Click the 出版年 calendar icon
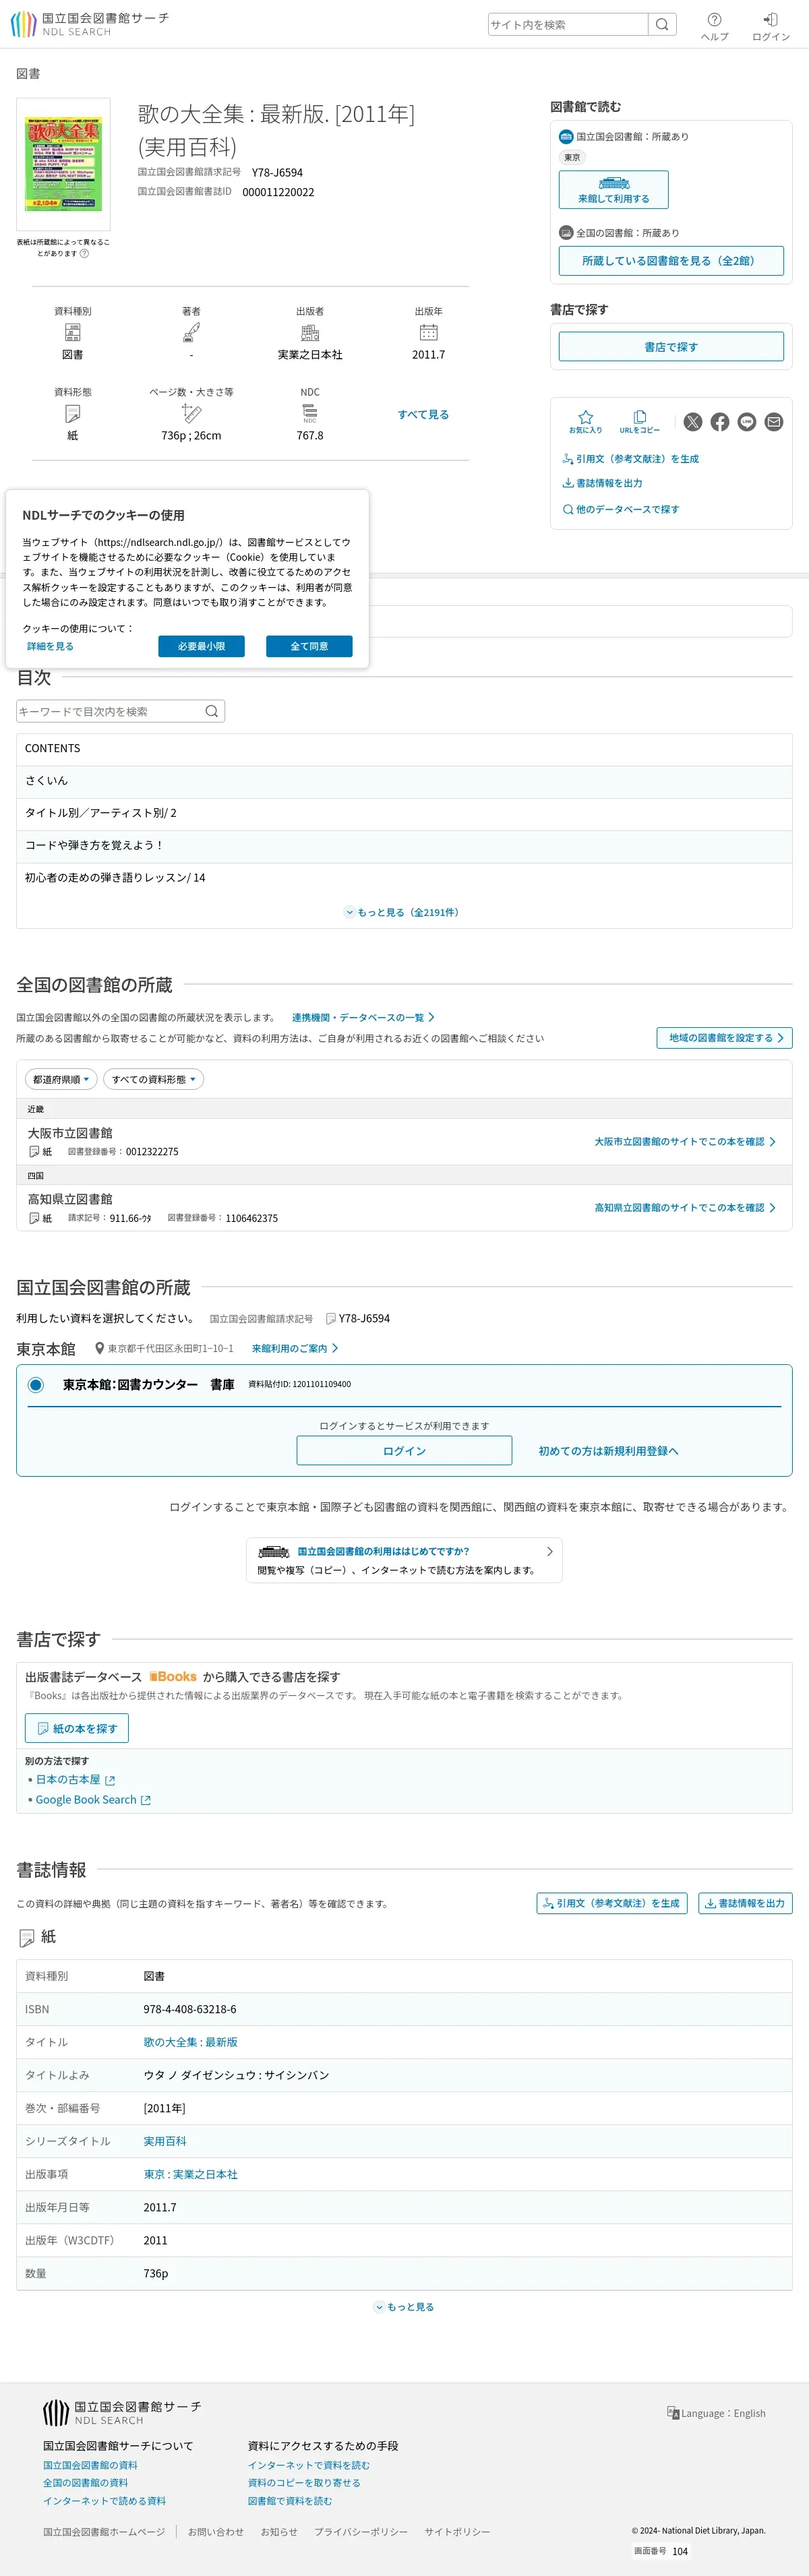The image size is (809, 2576). click(x=429, y=332)
